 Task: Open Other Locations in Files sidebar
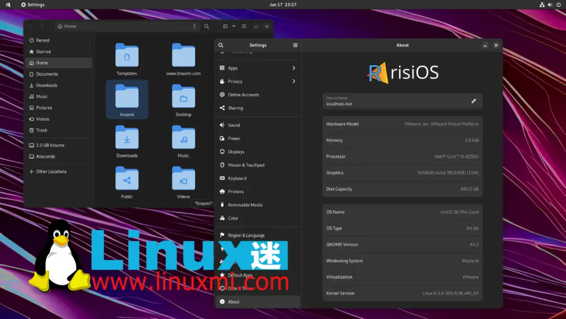pyautogui.click(x=59, y=172)
